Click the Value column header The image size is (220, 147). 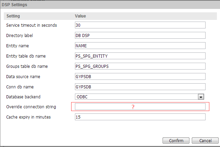coord(80,16)
